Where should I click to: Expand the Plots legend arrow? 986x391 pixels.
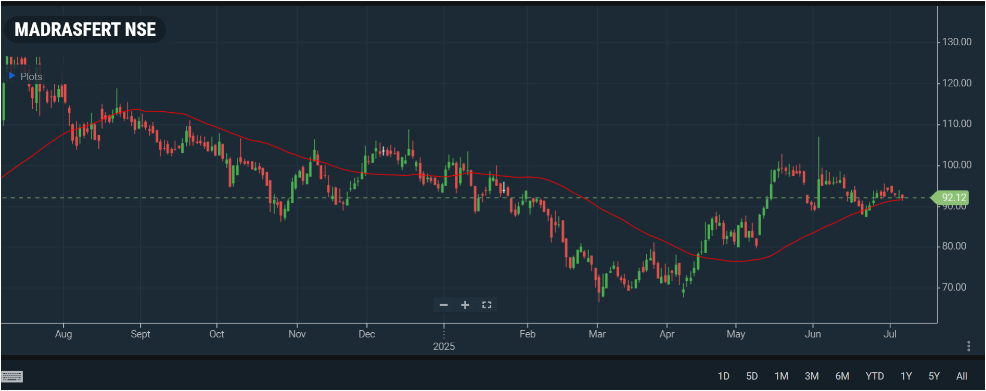[x=12, y=76]
